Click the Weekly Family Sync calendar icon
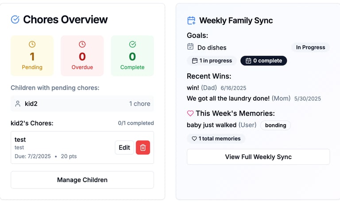340x202 pixels. pyautogui.click(x=191, y=20)
